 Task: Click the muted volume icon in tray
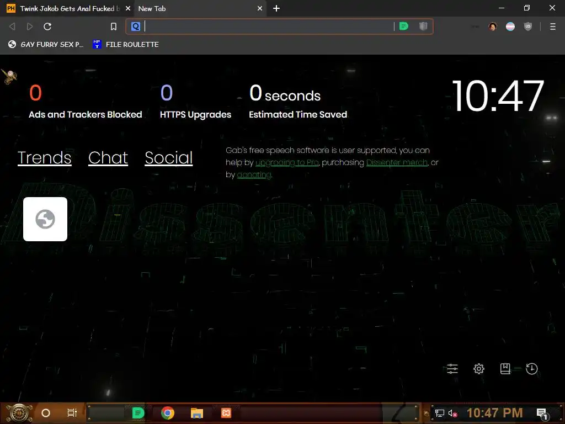(x=452, y=413)
